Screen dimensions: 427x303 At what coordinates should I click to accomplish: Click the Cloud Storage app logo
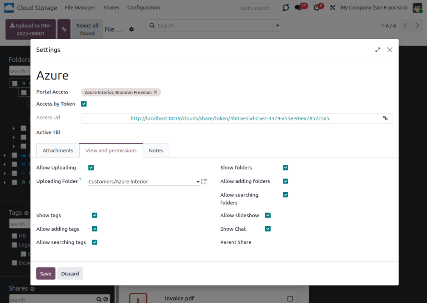click(x=9, y=8)
